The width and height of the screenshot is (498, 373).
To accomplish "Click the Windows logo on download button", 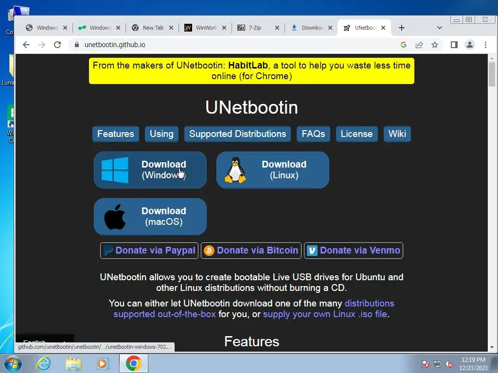I will tap(115, 170).
